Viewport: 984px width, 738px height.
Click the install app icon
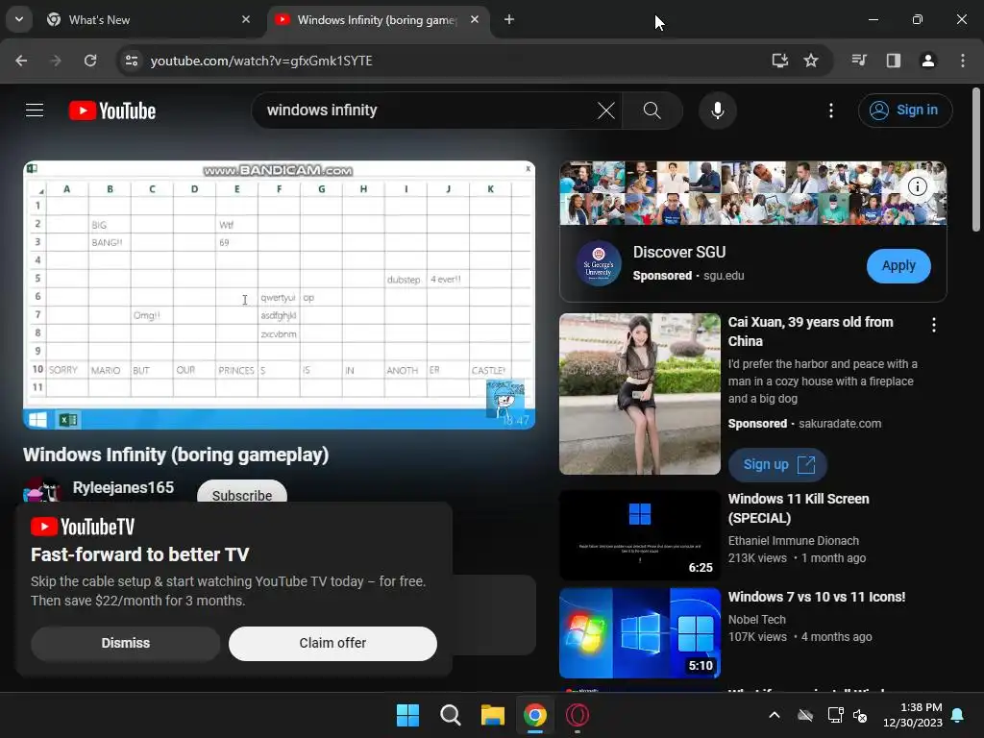(x=779, y=61)
